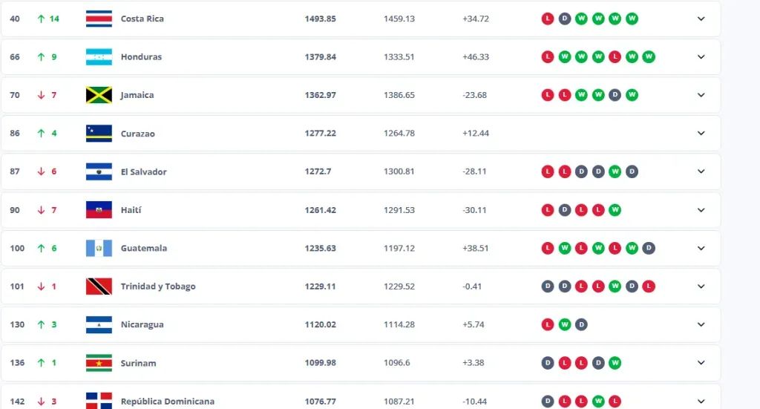Click Costa Rica's first red L result badge
The height and width of the screenshot is (409, 760).
point(548,19)
